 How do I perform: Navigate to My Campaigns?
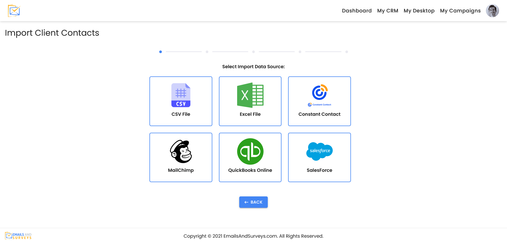point(460,11)
